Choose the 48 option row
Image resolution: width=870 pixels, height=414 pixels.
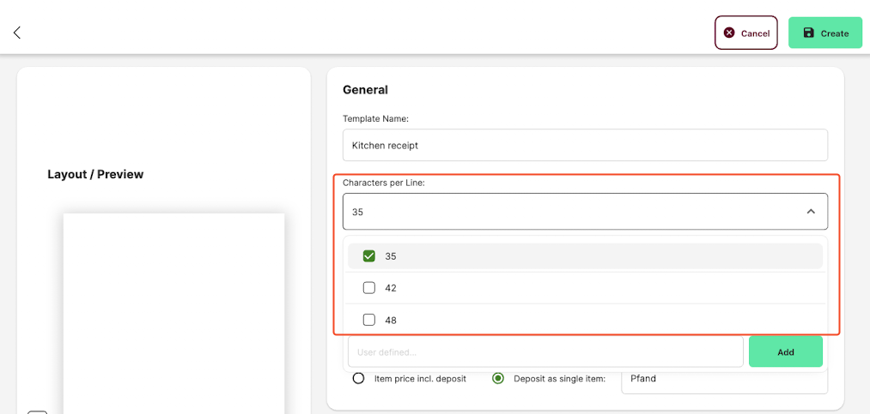(x=585, y=320)
